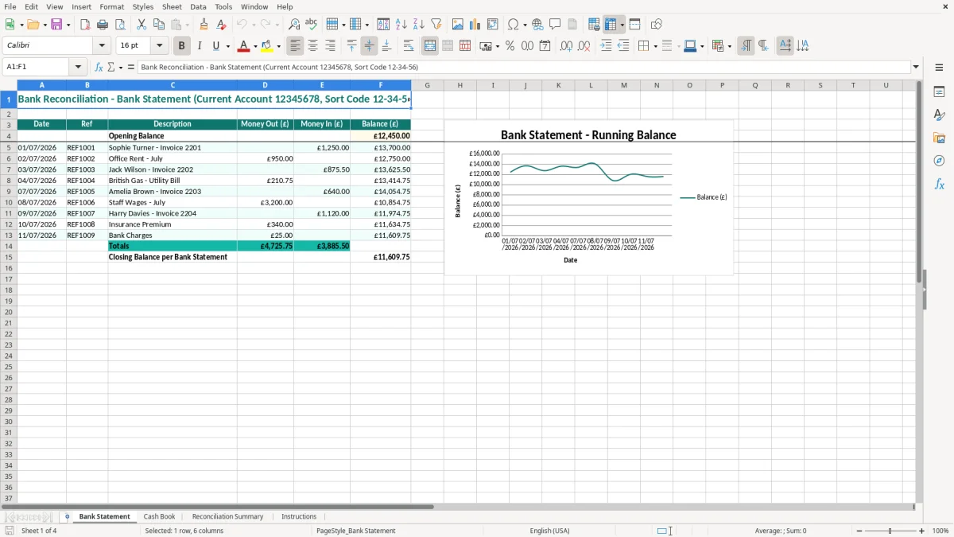The image size is (954, 537).
Task: Switch to the Reconciliation Summary sheet tab
Action: (x=227, y=516)
